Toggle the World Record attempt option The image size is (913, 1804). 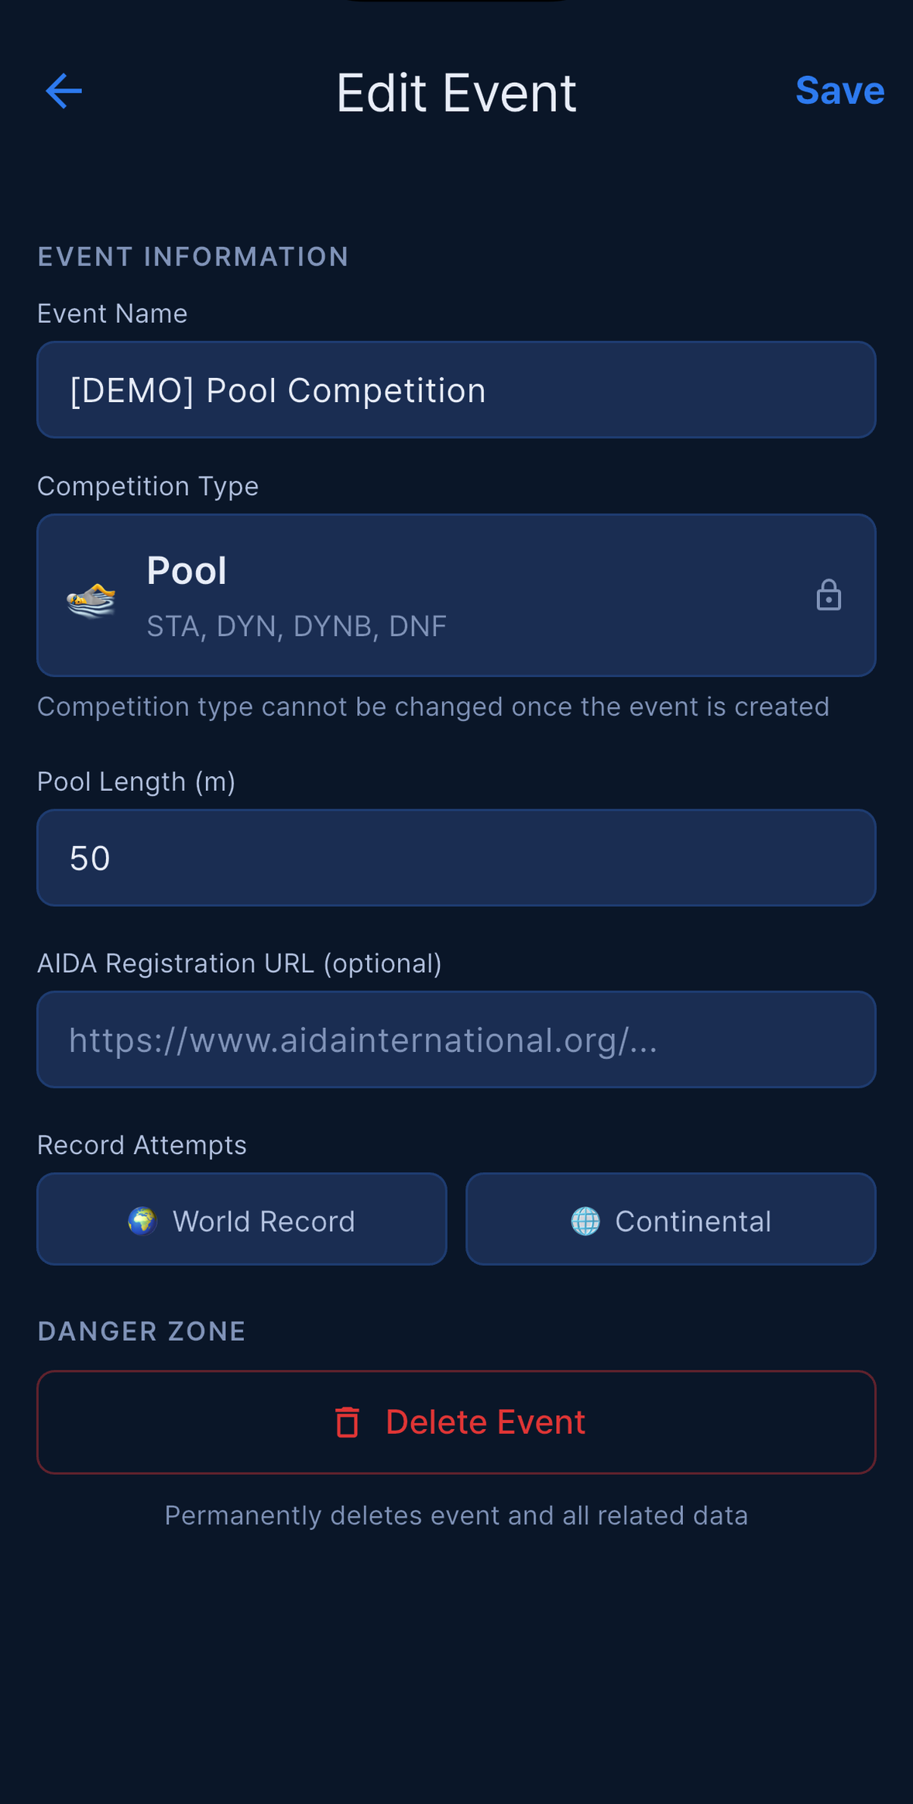(x=242, y=1219)
